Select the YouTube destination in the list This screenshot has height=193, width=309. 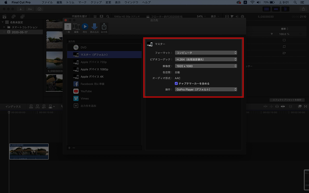[86, 91]
